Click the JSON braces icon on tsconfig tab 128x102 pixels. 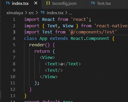click(x=48, y=3)
